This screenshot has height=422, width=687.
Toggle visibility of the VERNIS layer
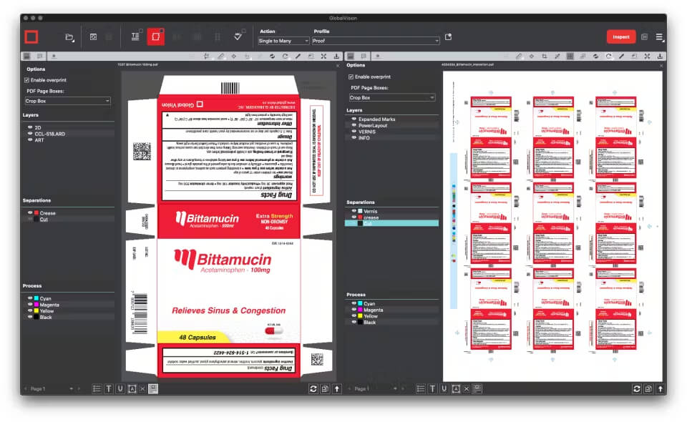point(354,132)
